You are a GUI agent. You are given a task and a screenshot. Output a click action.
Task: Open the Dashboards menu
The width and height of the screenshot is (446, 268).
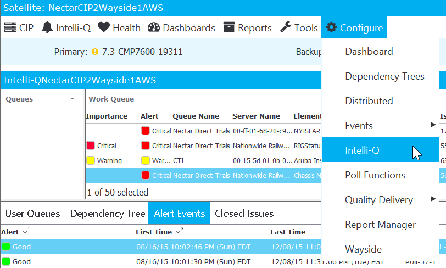181,27
